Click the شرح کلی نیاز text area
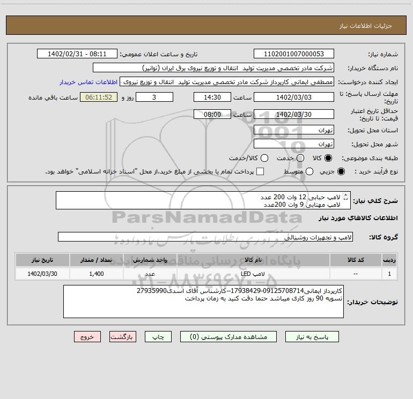This screenshot has width=413, height=399. point(203,200)
